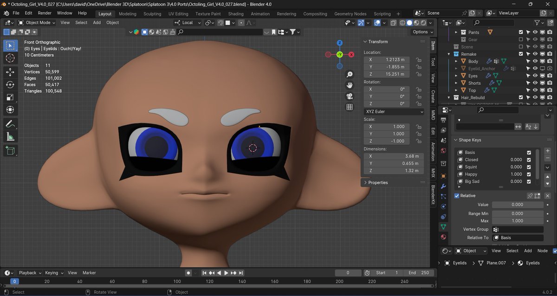Screen dimensions: 557x296
Task: Open the XYZ Euler rotation mode dropdown
Action: [x=394, y=112]
